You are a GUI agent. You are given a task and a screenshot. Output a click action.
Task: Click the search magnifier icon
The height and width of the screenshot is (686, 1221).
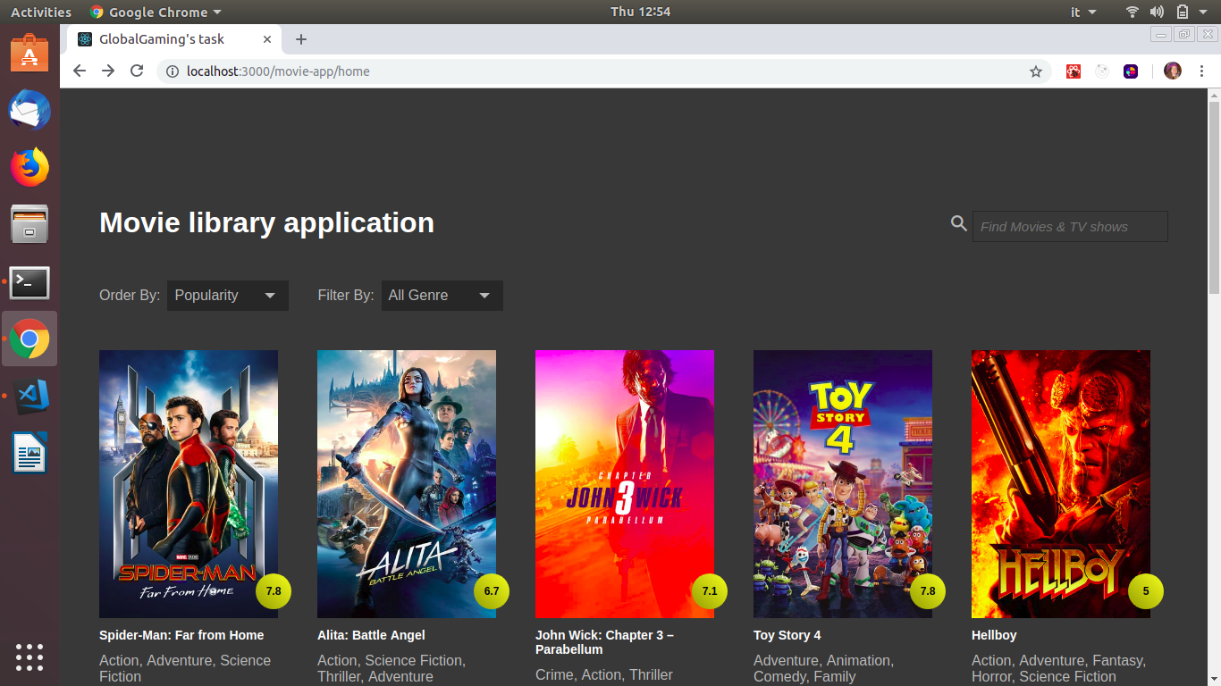(x=959, y=224)
